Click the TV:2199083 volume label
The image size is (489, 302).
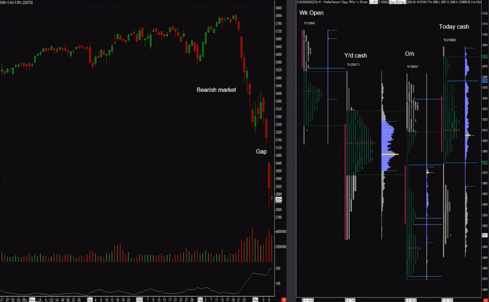(x=449, y=40)
